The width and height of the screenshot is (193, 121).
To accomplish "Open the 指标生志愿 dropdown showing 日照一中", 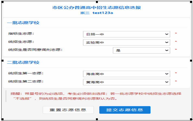I will click(x=126, y=34).
